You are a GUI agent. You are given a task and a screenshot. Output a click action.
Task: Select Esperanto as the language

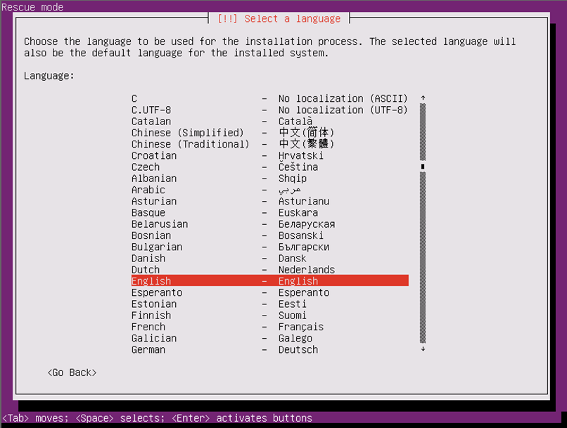(x=269, y=292)
